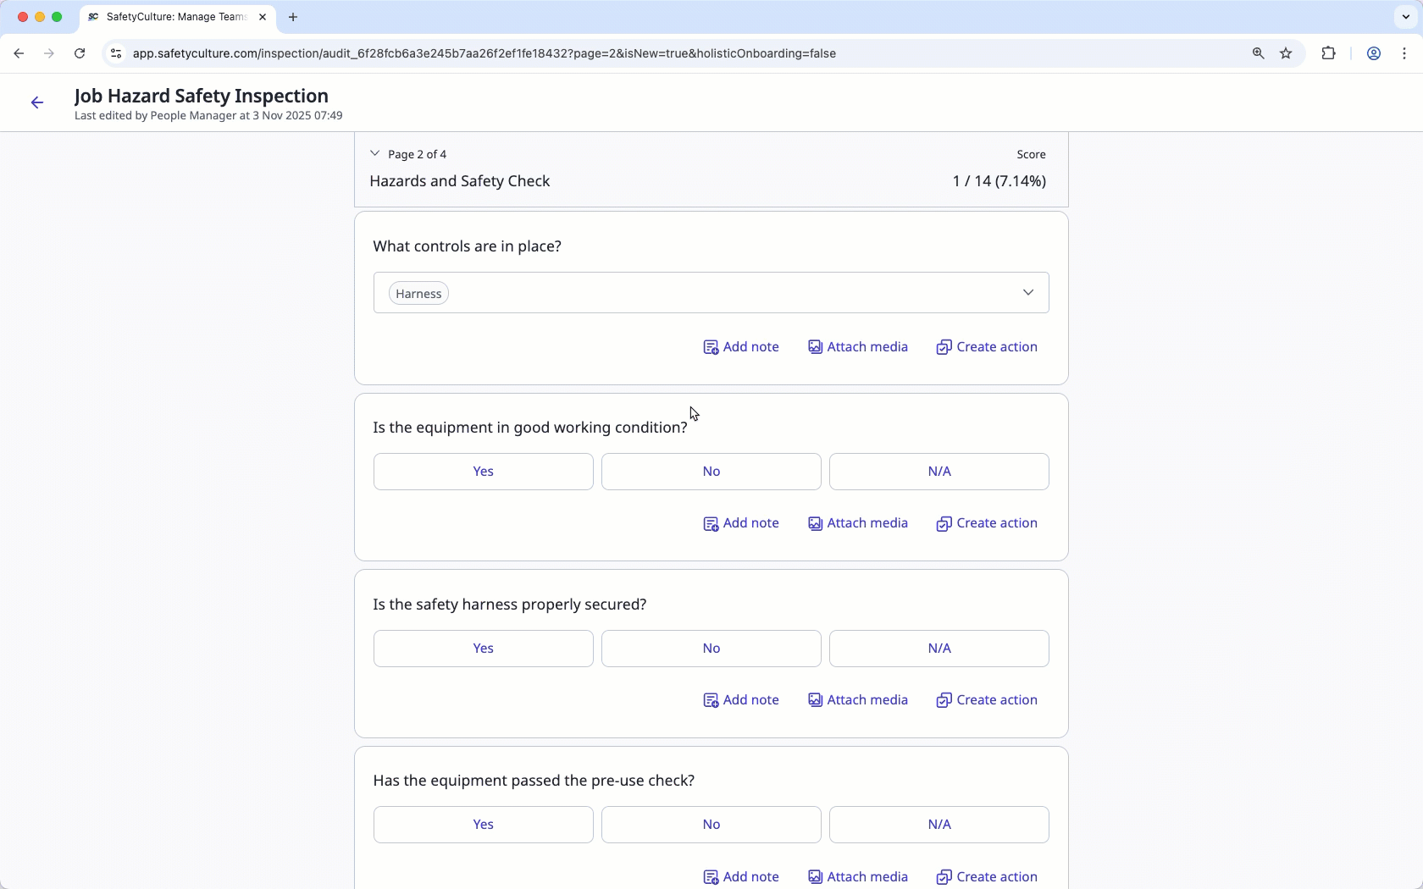Screen dimensions: 1423x889
Task: Go back using browser back arrow
Action: (19, 53)
